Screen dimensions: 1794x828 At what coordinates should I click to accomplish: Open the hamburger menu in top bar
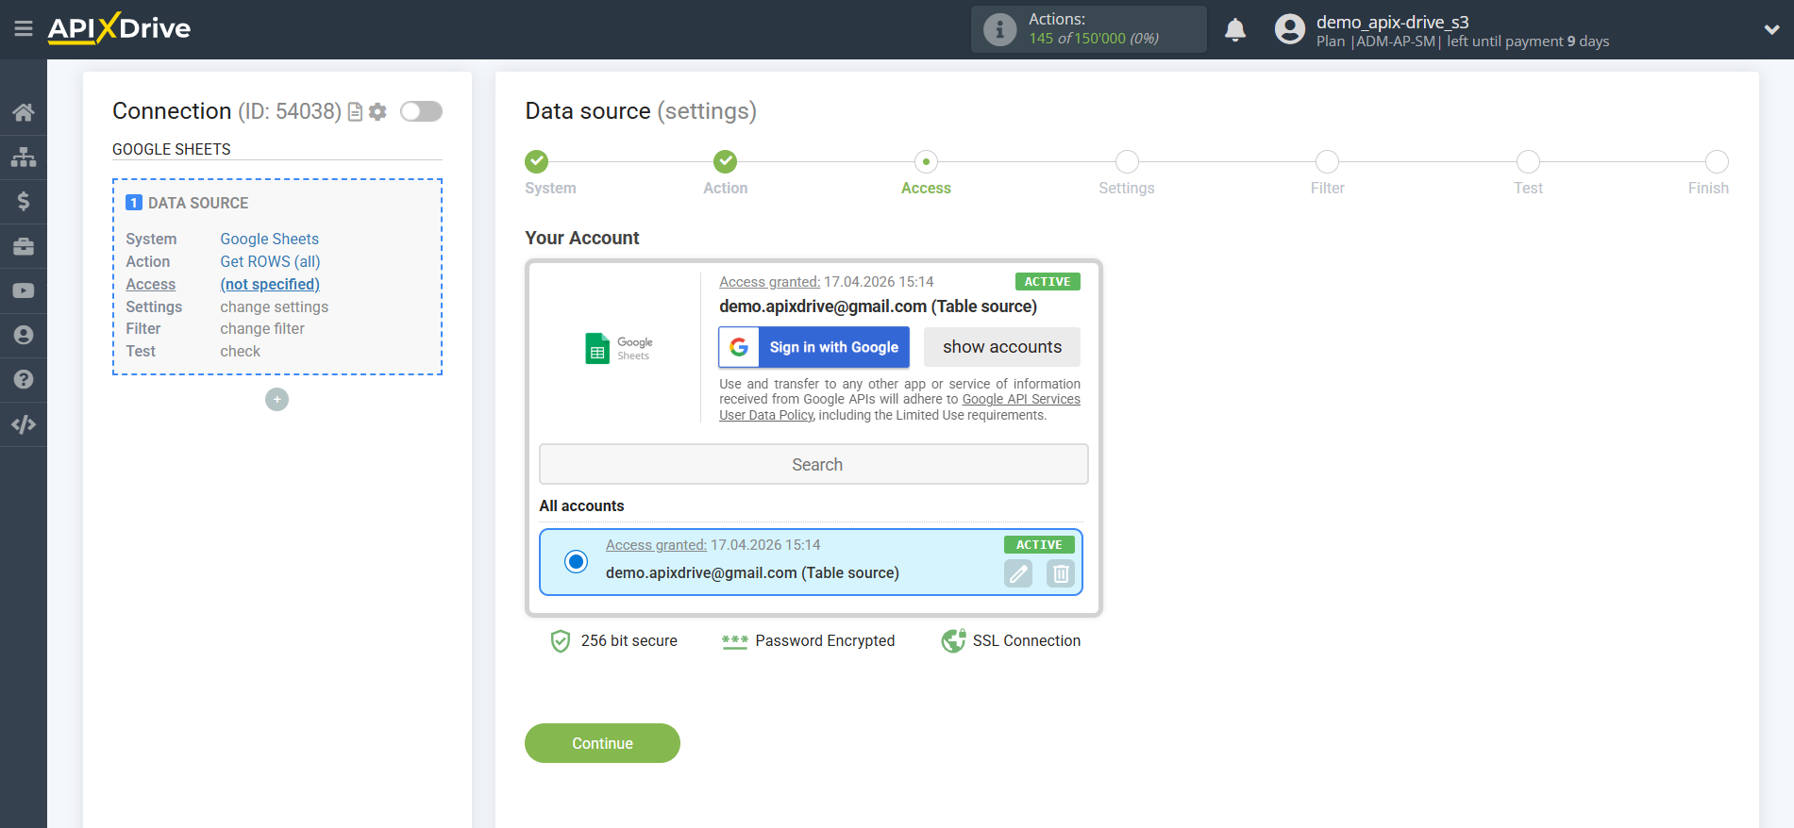(x=24, y=29)
